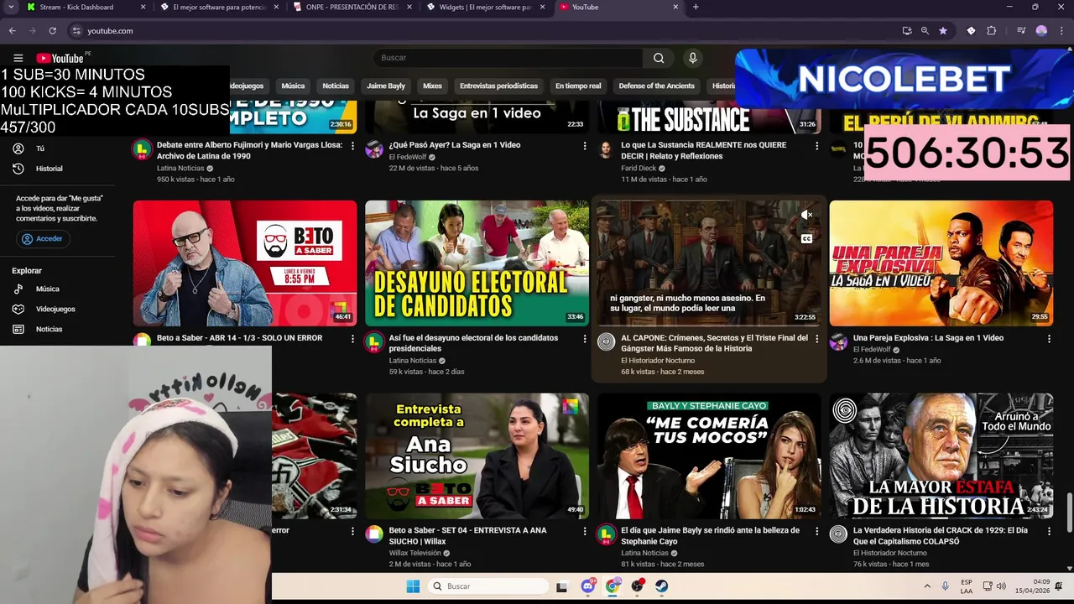
Task: Open Una Pareja Explosiva title link
Action: tap(928, 338)
